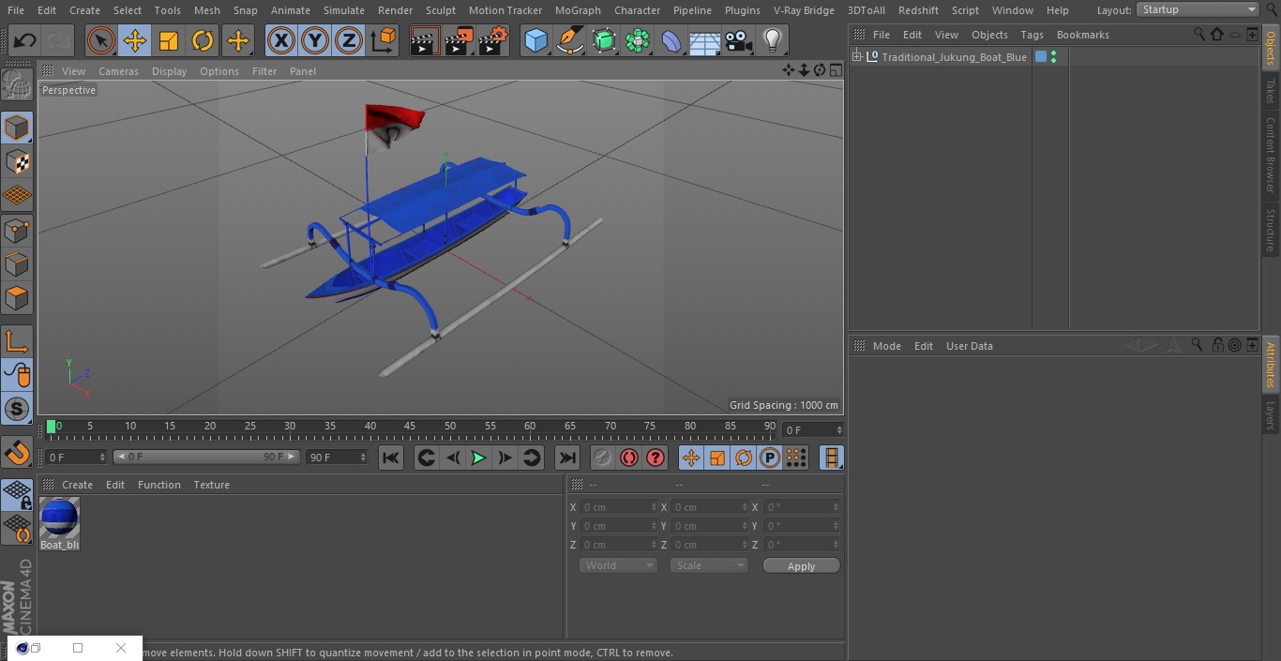Viewport: 1281px width, 661px height.
Task: Open the V-Ray Bridge menu
Action: pos(804,9)
